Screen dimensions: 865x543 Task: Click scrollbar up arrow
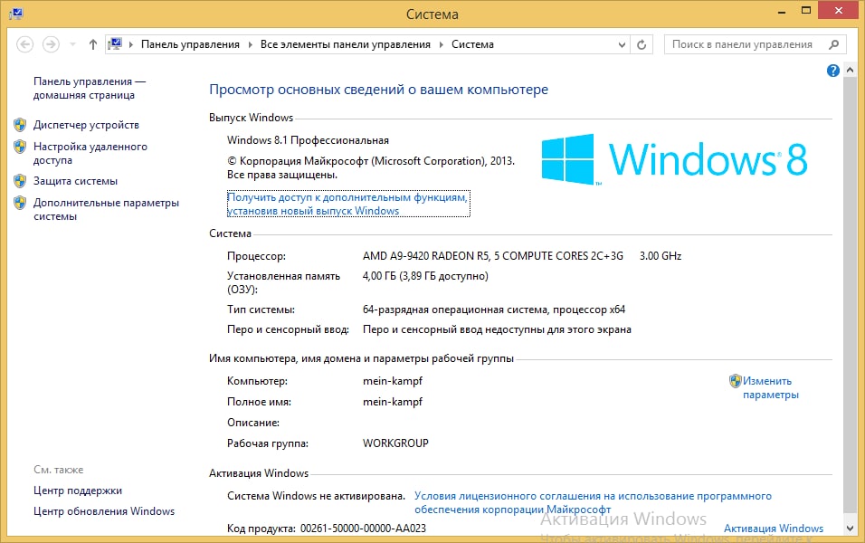pyautogui.click(x=850, y=71)
